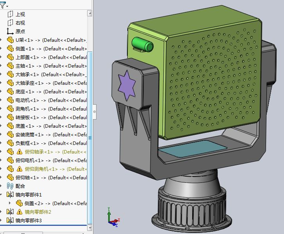Click the XYZ orientation triad
The width and height of the screenshot is (284, 234).
113,217
